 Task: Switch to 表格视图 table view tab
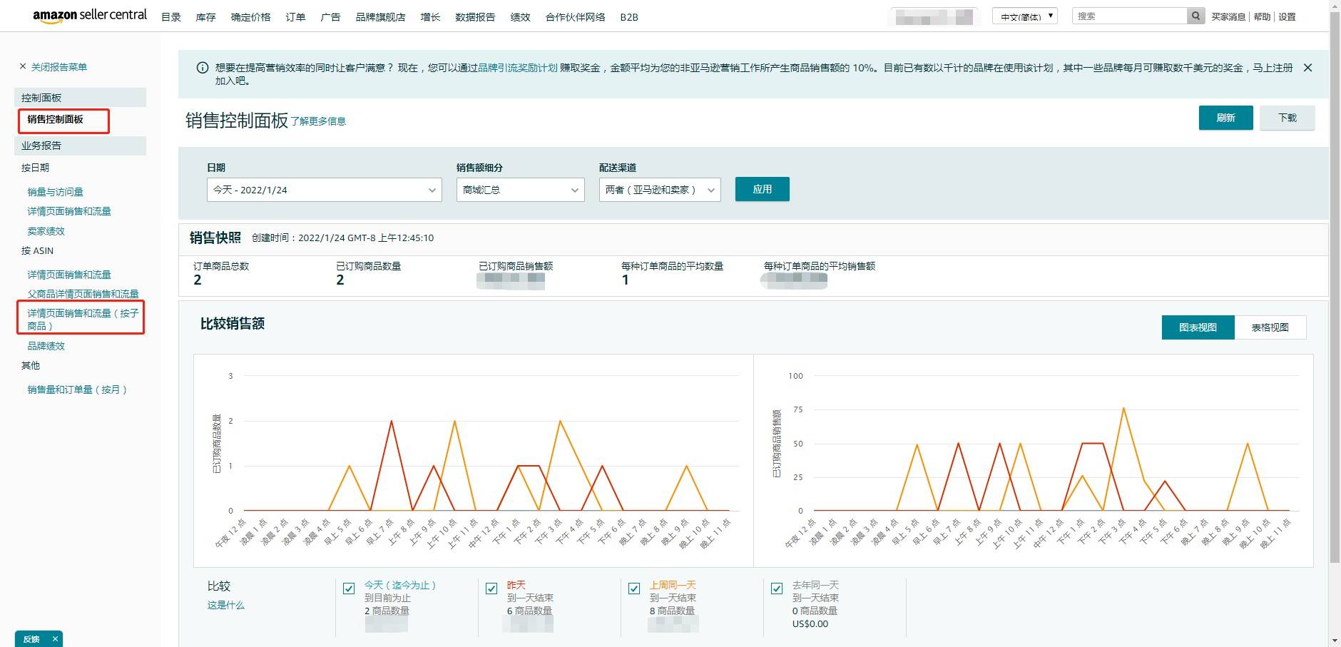pos(1270,327)
